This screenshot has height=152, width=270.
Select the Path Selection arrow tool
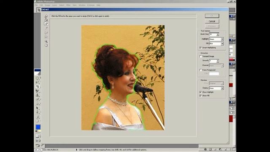(x=38, y=108)
